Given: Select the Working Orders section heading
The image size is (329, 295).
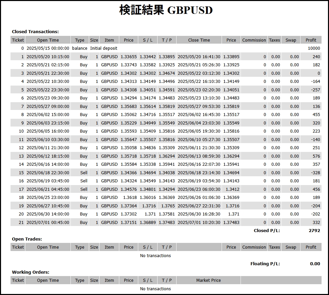Looking at the screenshot, I should [30, 272].
